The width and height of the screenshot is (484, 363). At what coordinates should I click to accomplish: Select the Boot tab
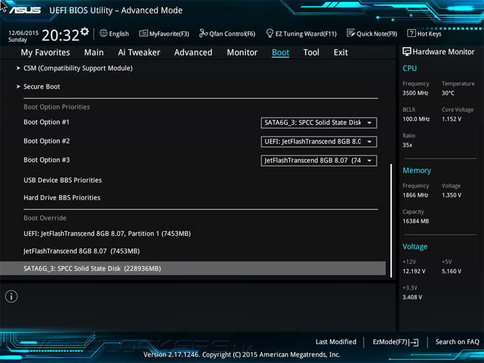pos(280,52)
